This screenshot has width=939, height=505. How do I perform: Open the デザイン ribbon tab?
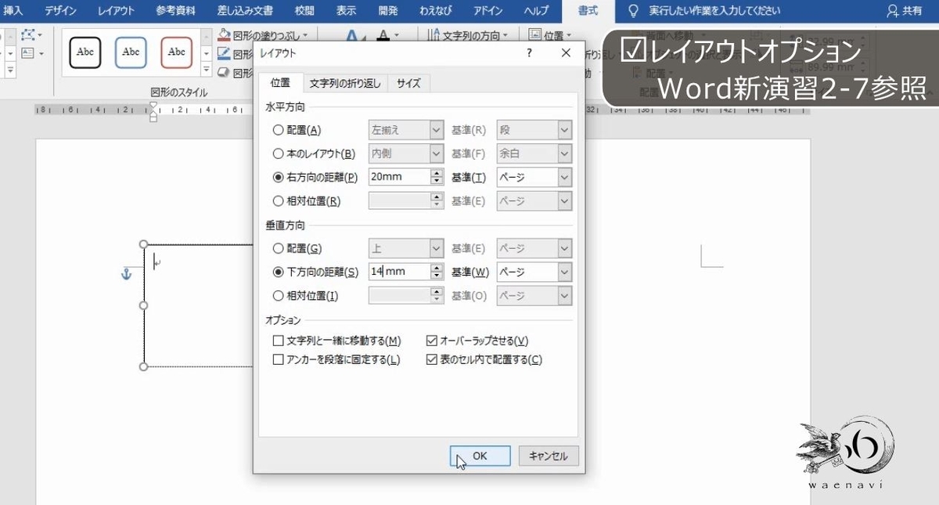[61, 11]
